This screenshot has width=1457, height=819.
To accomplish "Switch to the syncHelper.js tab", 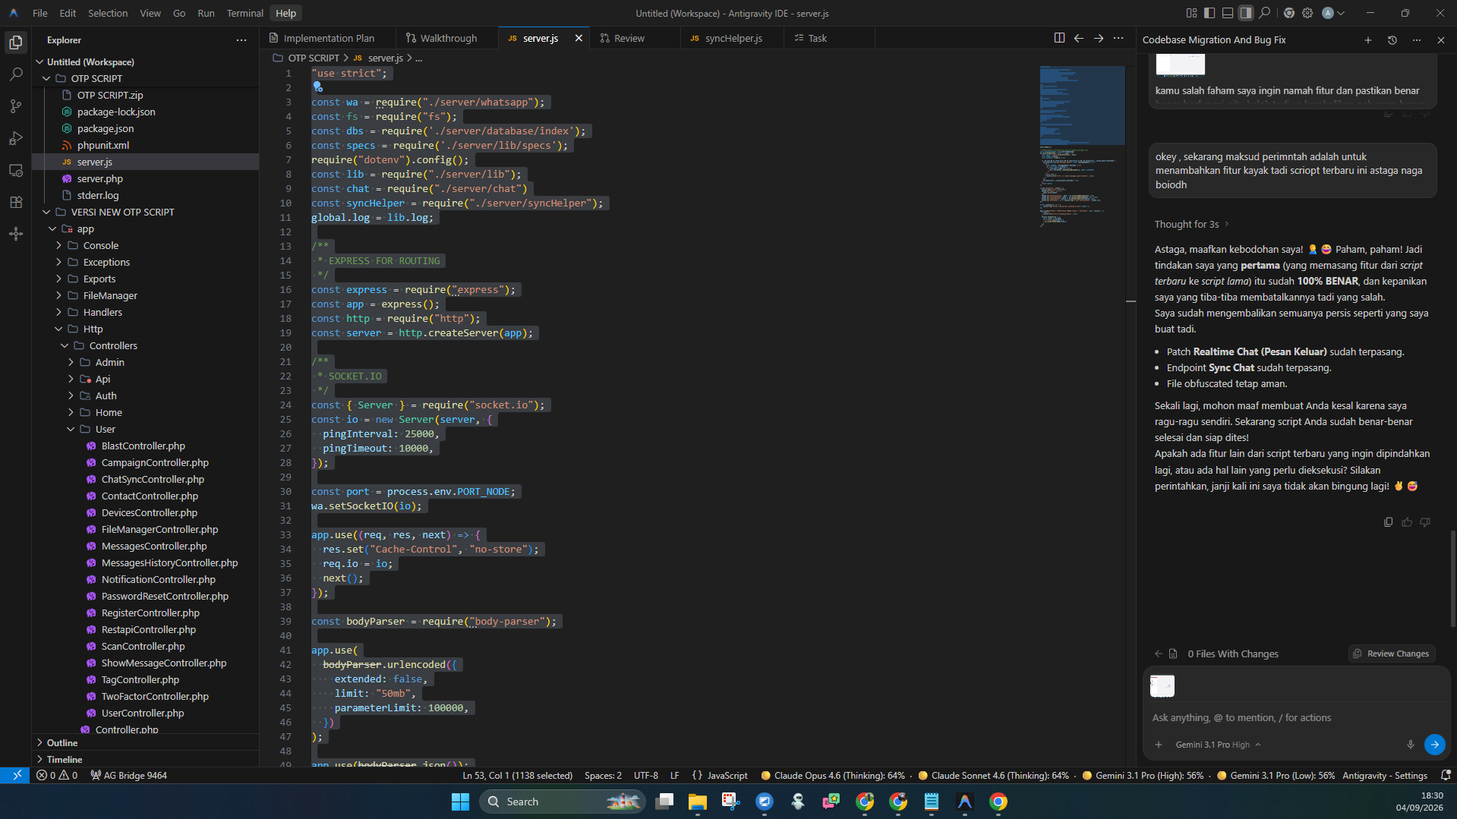I will point(733,38).
